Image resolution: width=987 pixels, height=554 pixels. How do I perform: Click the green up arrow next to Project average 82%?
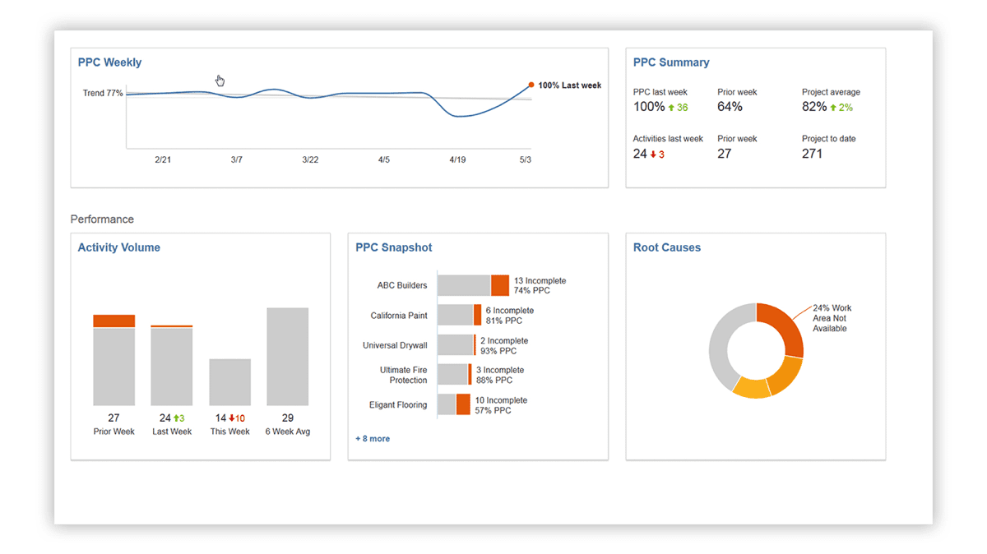(834, 108)
